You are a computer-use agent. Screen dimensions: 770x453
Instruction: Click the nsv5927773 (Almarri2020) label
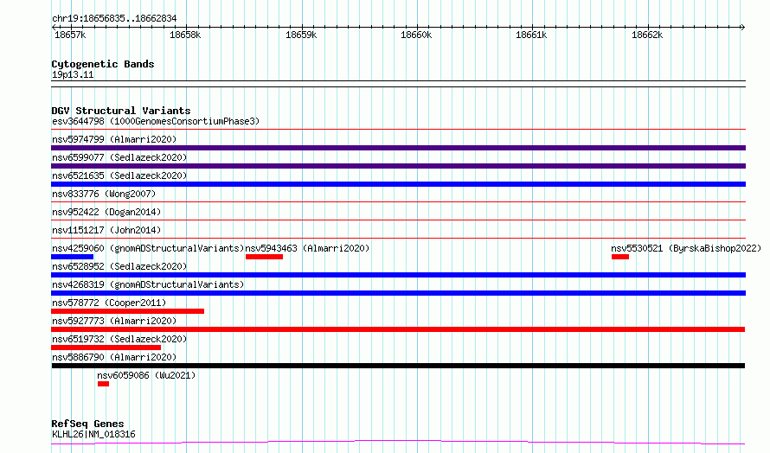[114, 321]
